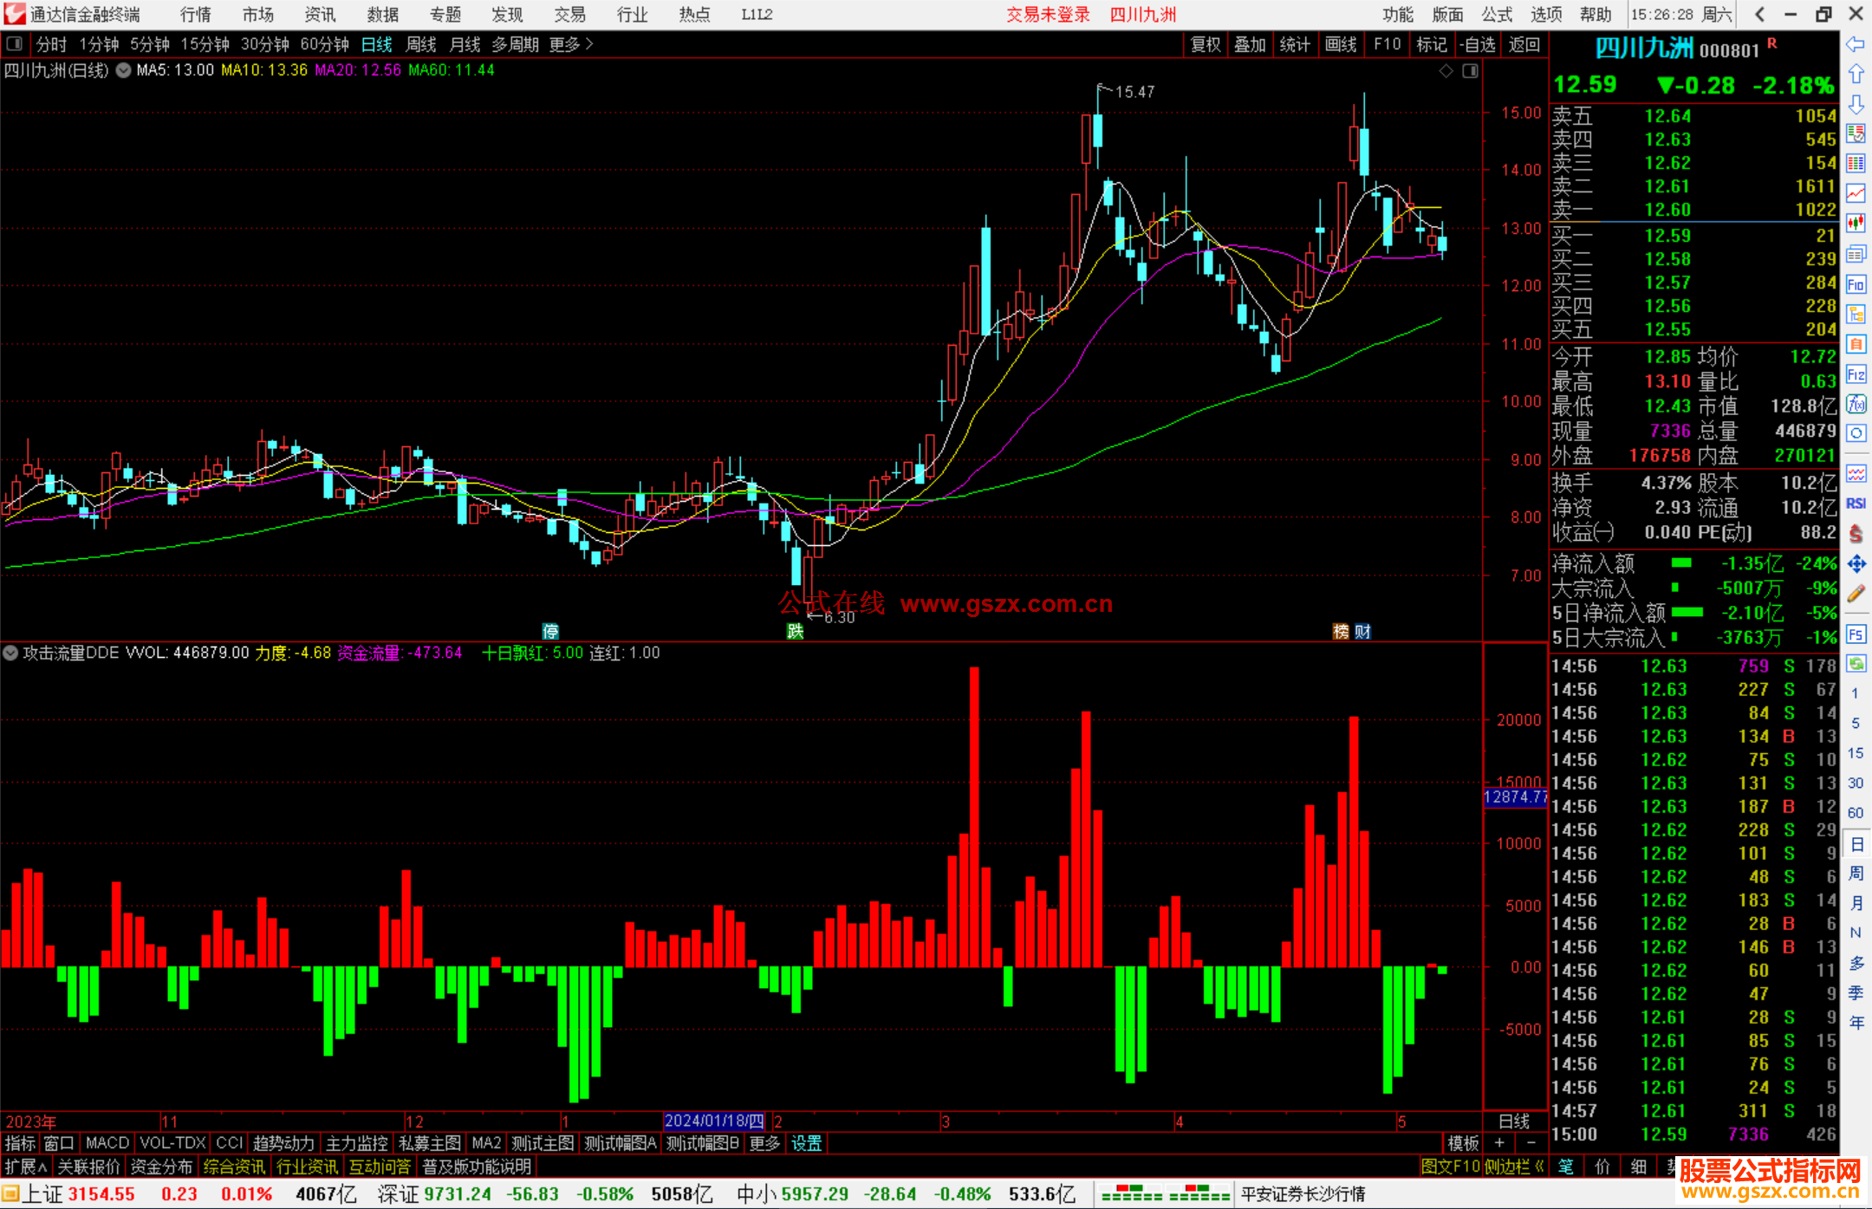Toggle the main chart indicator circle button

click(124, 70)
